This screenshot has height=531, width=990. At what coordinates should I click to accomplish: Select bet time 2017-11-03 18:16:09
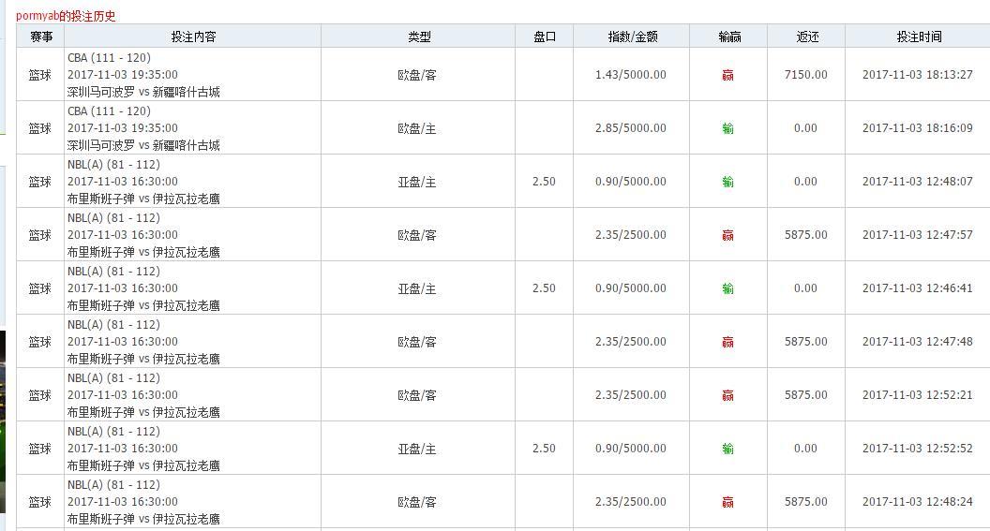coord(918,128)
